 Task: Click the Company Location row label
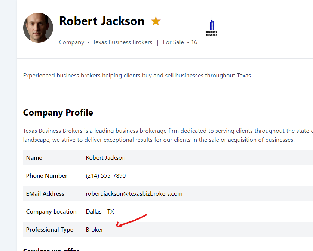pyautogui.click(x=51, y=212)
